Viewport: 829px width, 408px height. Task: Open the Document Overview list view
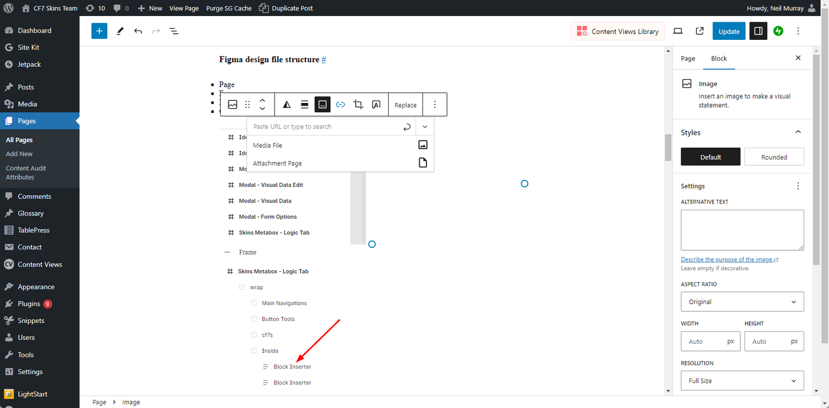coord(174,31)
